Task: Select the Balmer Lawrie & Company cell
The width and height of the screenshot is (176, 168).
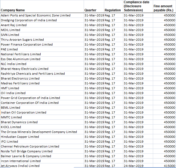Action: (26, 156)
